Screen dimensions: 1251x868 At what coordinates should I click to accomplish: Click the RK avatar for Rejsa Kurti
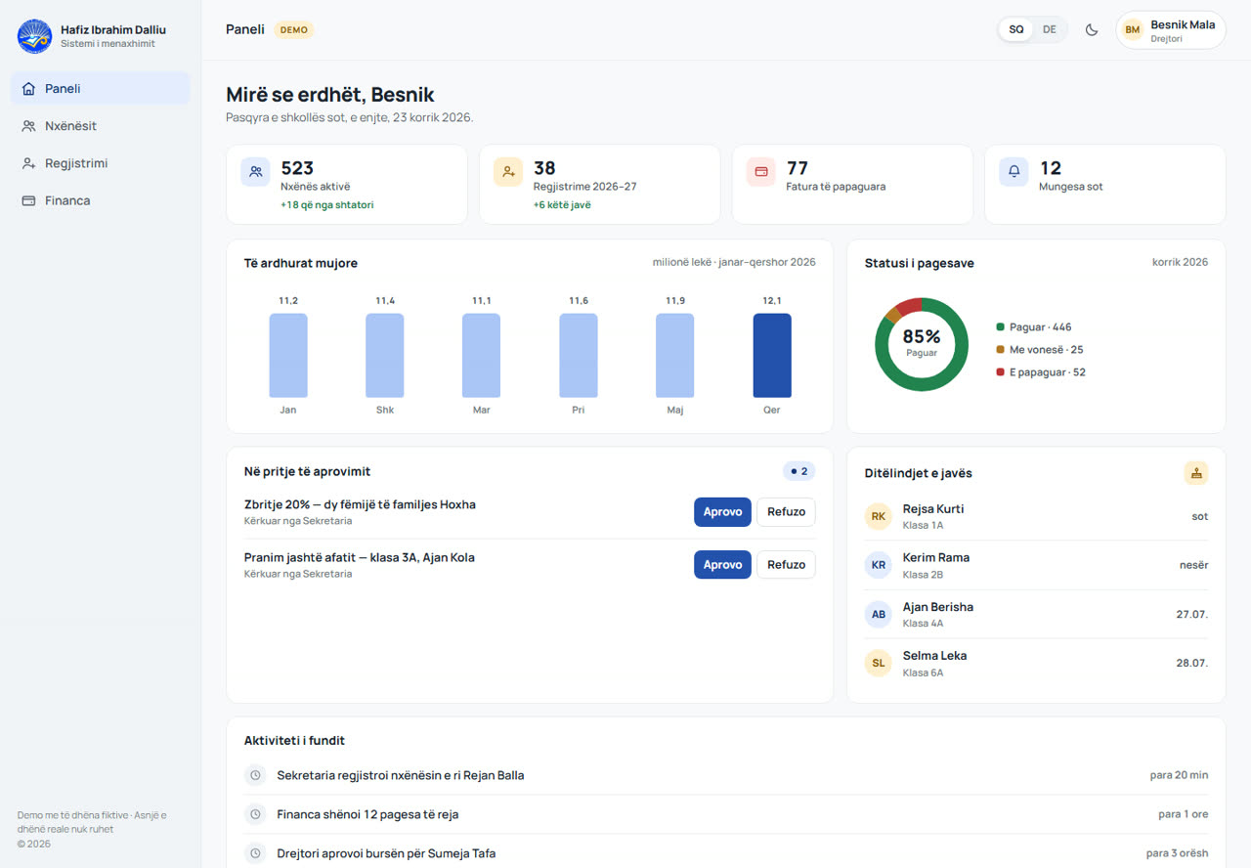(x=879, y=516)
